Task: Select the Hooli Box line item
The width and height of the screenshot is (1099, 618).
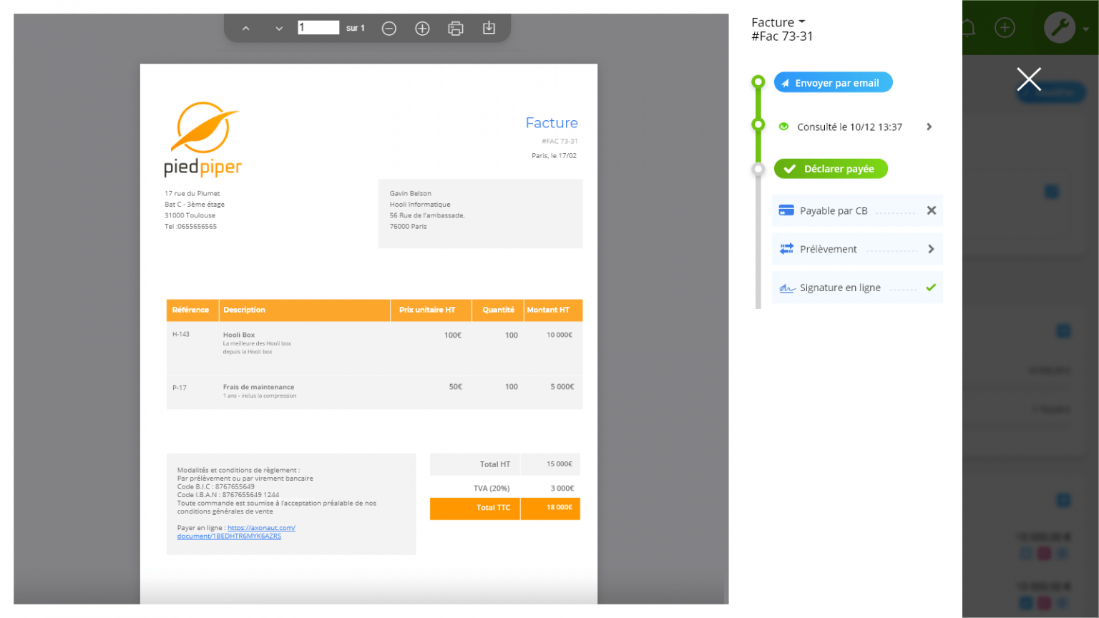Action: coord(374,348)
